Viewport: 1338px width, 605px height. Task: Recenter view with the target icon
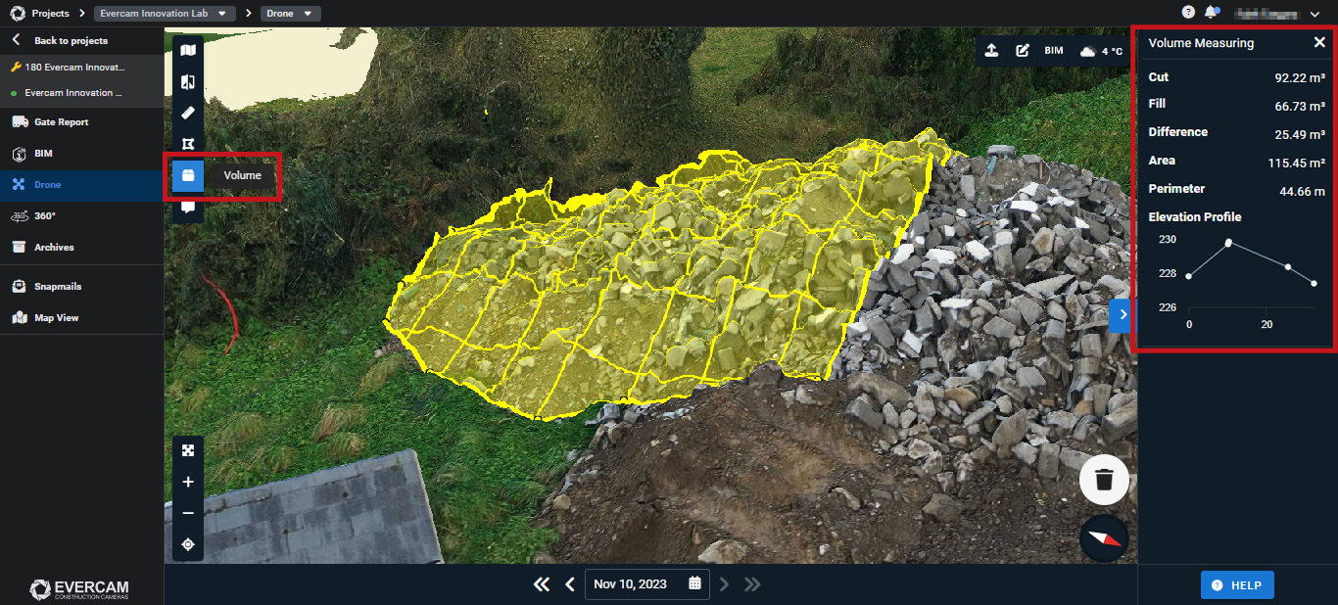[188, 544]
